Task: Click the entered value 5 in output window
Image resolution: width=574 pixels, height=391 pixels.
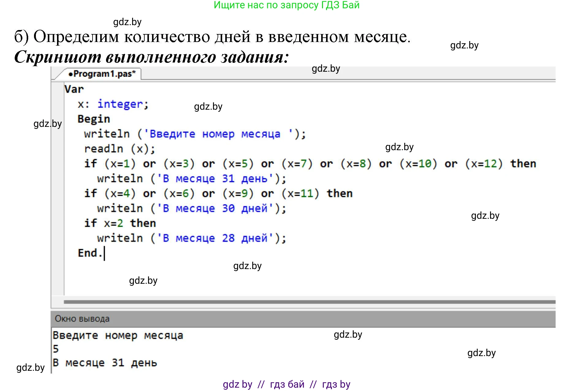Action: (x=56, y=349)
